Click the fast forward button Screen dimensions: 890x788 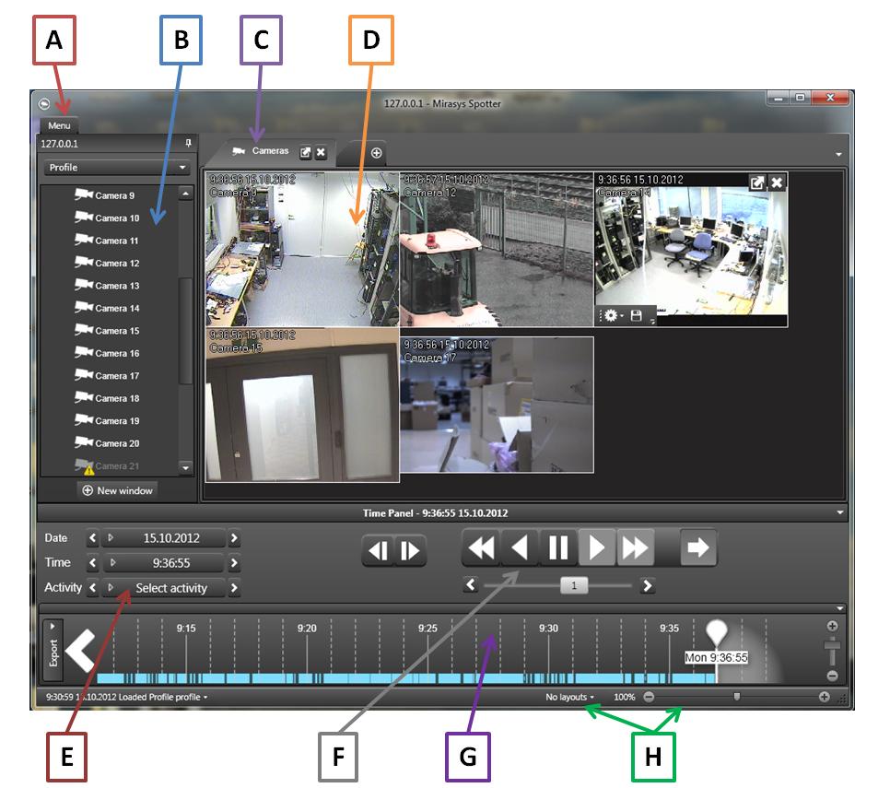[635, 547]
